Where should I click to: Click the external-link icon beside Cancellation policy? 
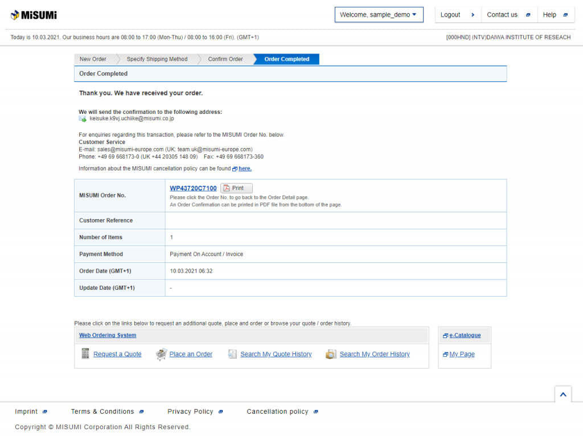click(315, 412)
